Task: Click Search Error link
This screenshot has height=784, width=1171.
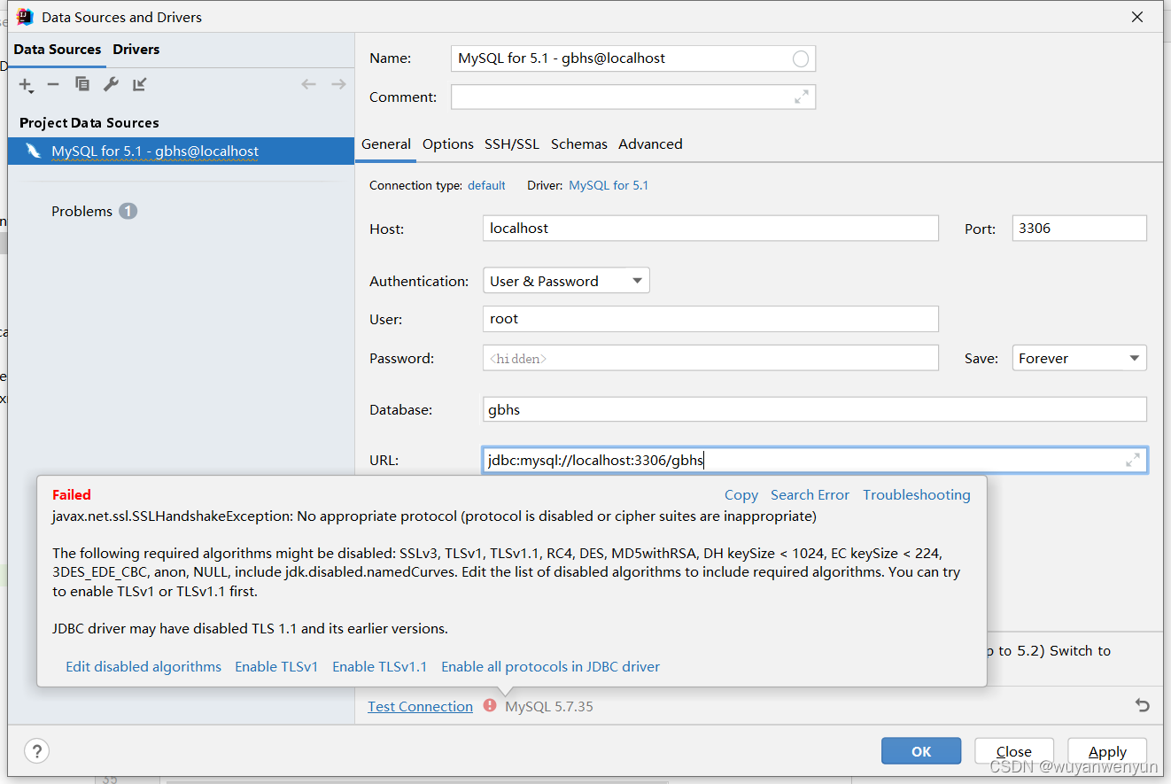Action: pyautogui.click(x=810, y=495)
